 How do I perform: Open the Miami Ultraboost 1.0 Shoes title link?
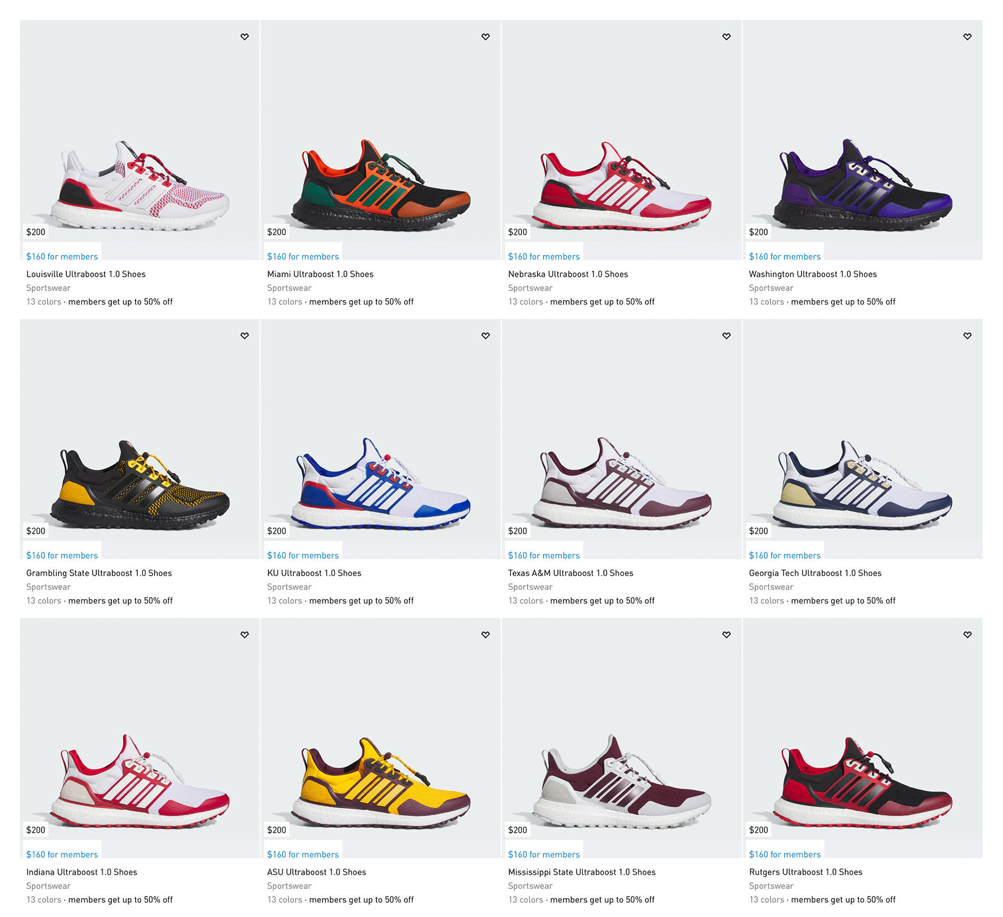[320, 274]
